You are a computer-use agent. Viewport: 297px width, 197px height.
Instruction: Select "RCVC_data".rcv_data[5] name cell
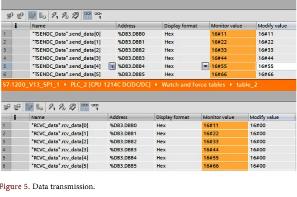click(69, 166)
